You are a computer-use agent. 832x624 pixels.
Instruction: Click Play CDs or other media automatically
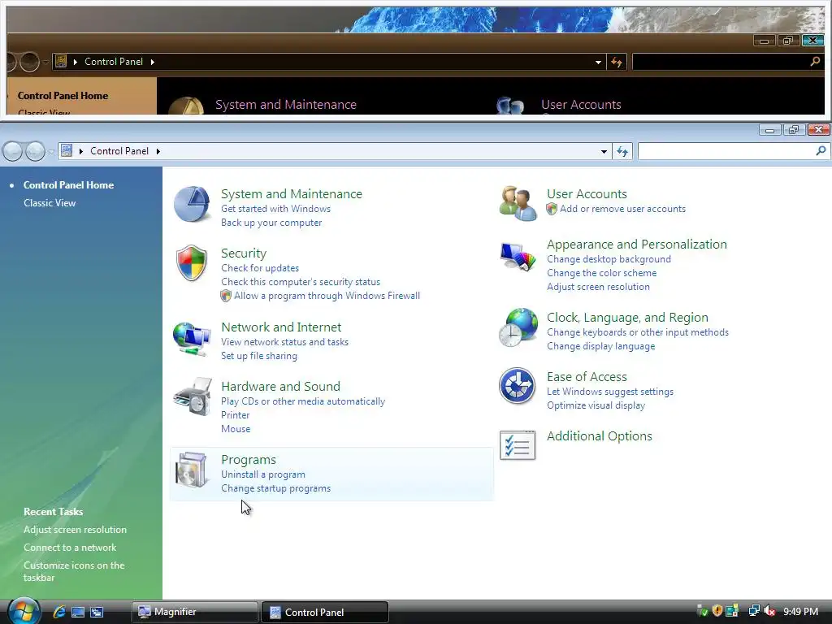(303, 401)
